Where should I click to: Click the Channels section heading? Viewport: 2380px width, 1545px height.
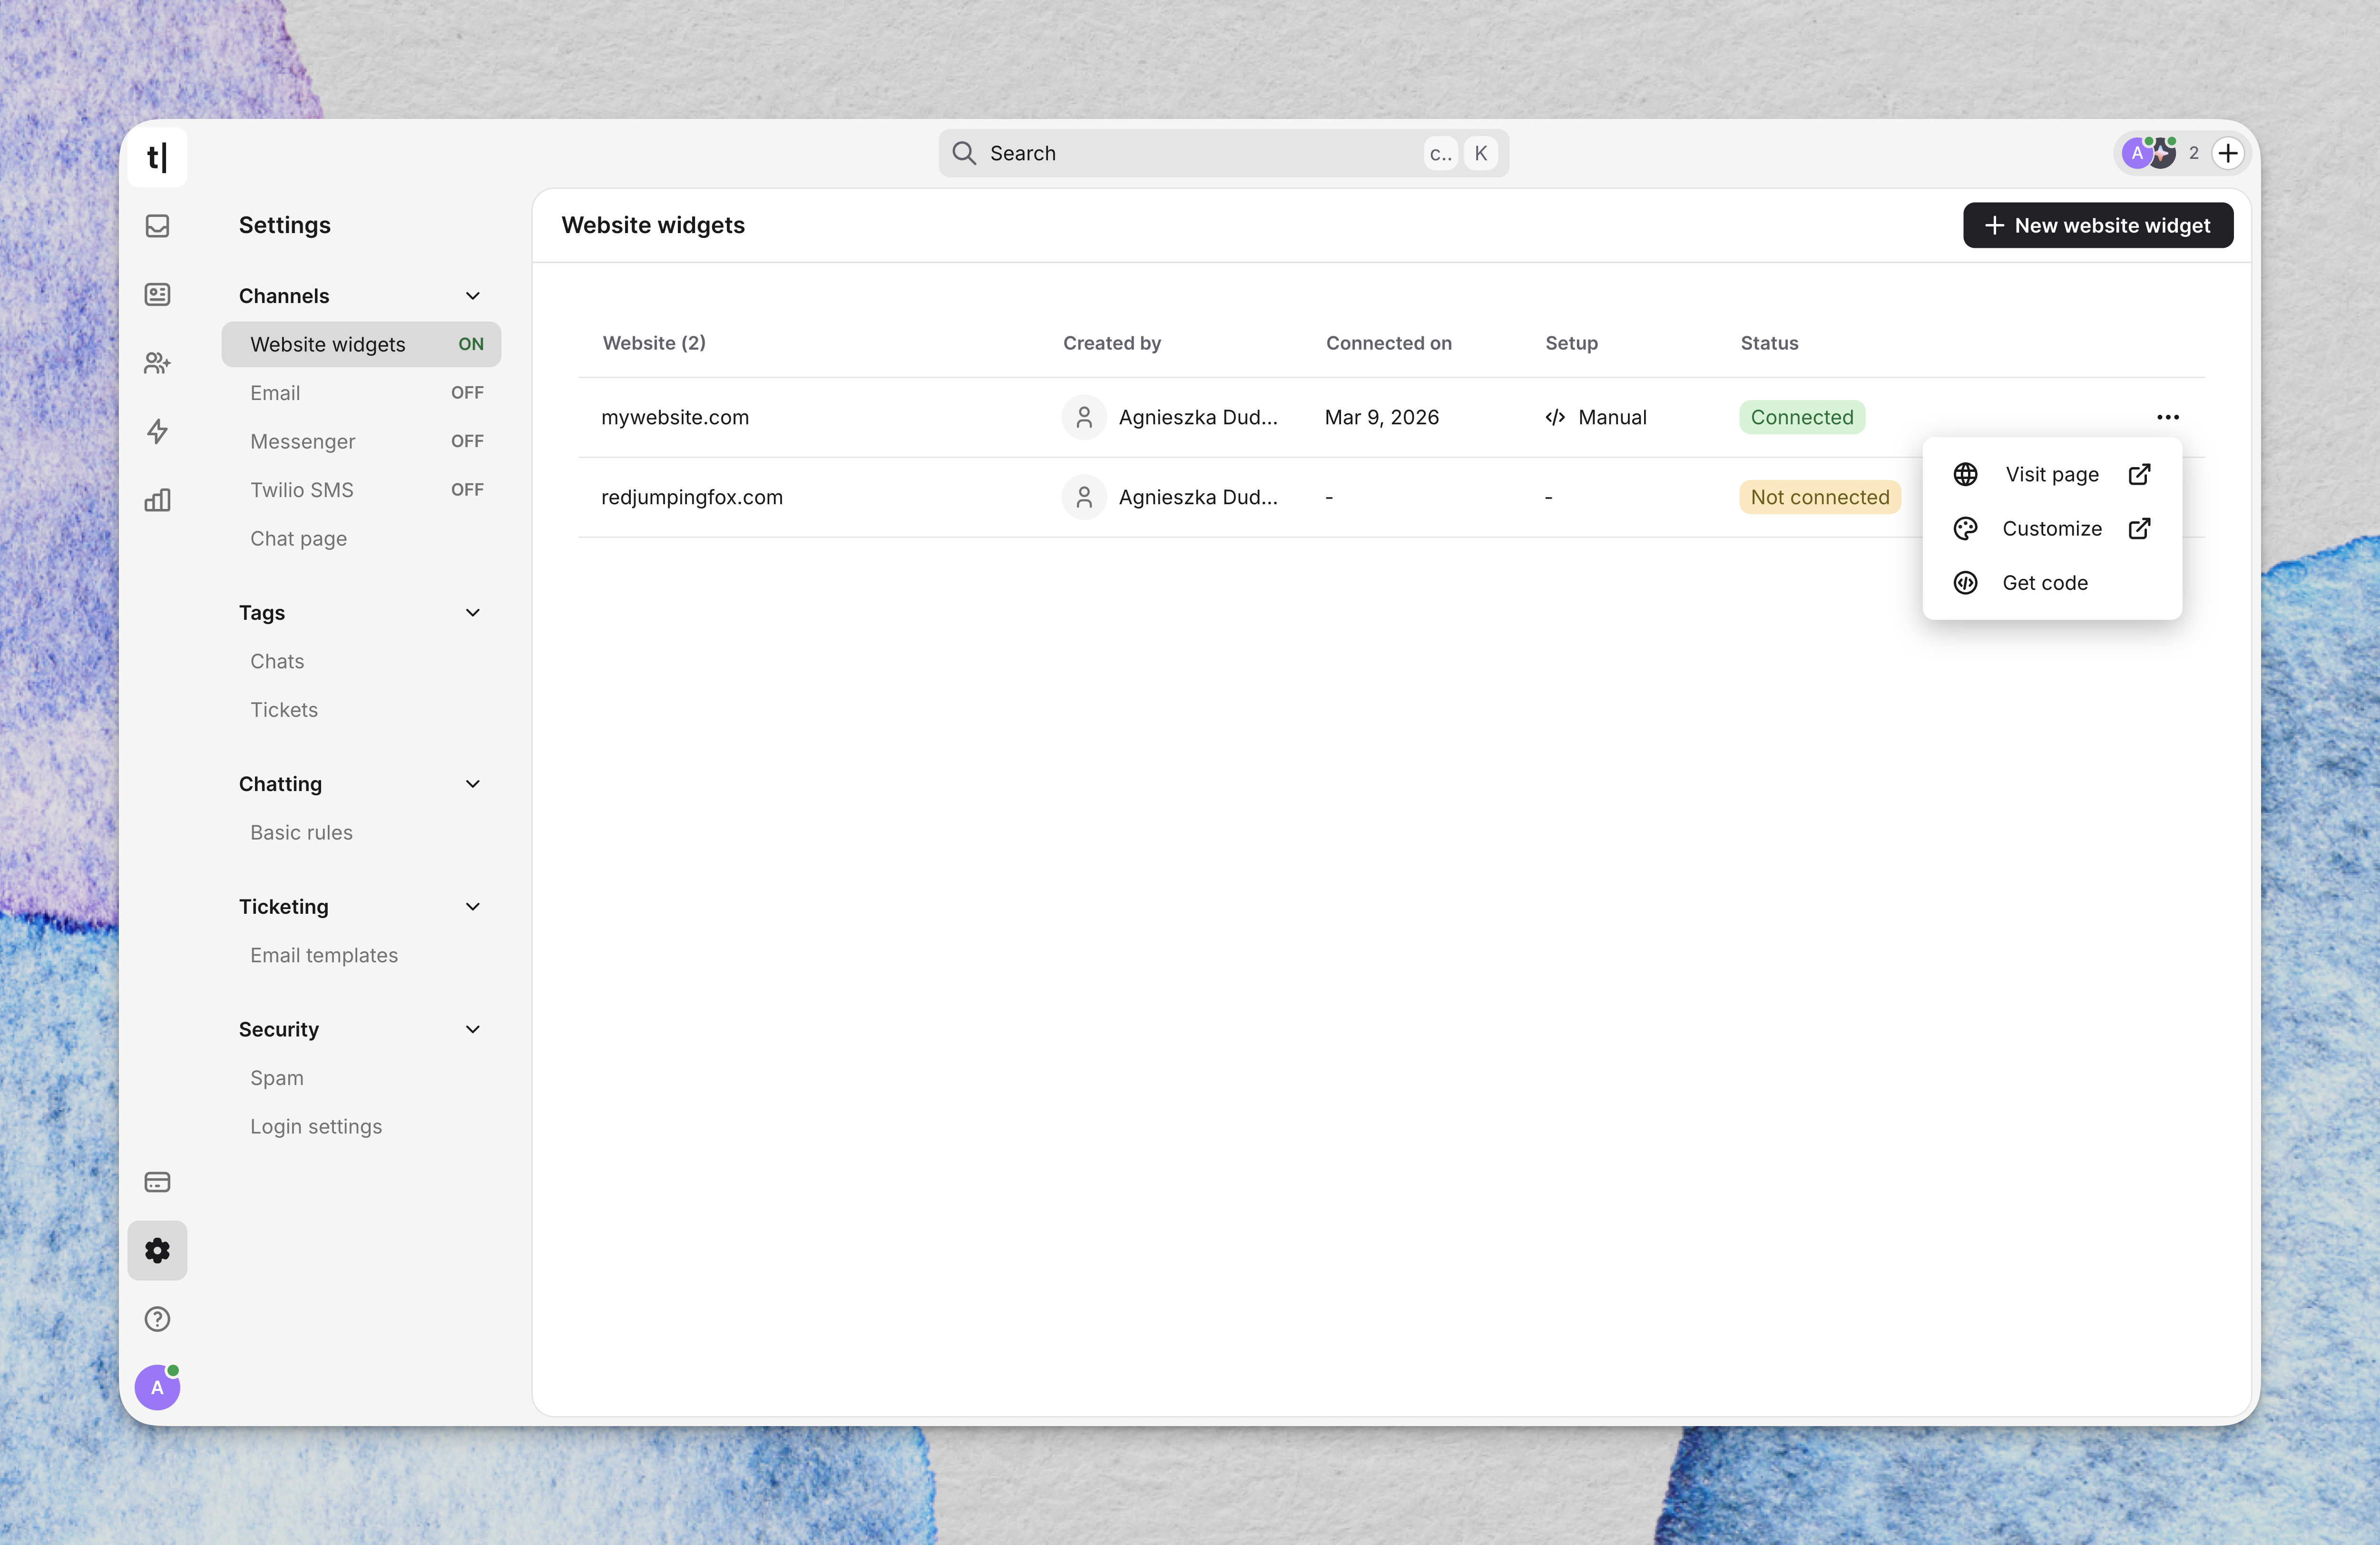click(284, 296)
